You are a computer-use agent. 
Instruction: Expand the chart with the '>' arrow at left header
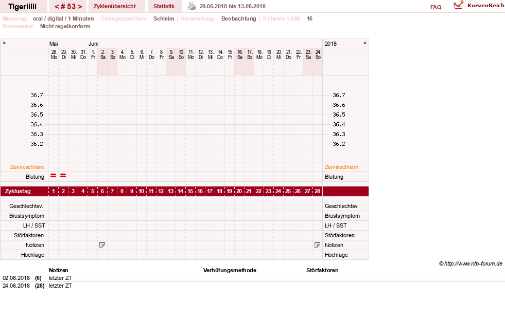(x=4, y=43)
